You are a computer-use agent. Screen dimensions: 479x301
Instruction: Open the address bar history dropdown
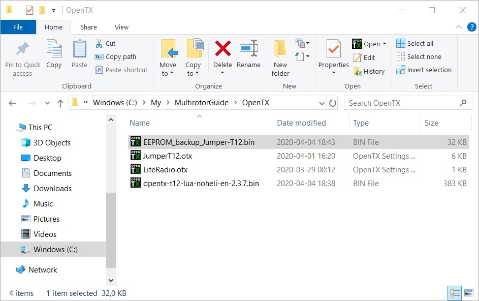click(322, 103)
